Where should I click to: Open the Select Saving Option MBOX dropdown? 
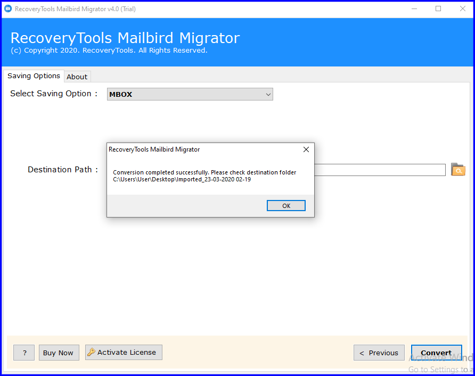pos(190,94)
